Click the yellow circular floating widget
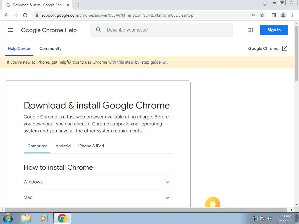Image resolution: width=299 pixels, height=224 pixels. point(213,202)
